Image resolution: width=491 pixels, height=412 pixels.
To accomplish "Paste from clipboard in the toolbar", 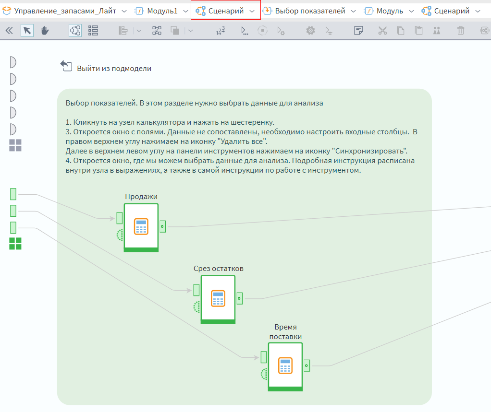I will pyautogui.click(x=418, y=30).
